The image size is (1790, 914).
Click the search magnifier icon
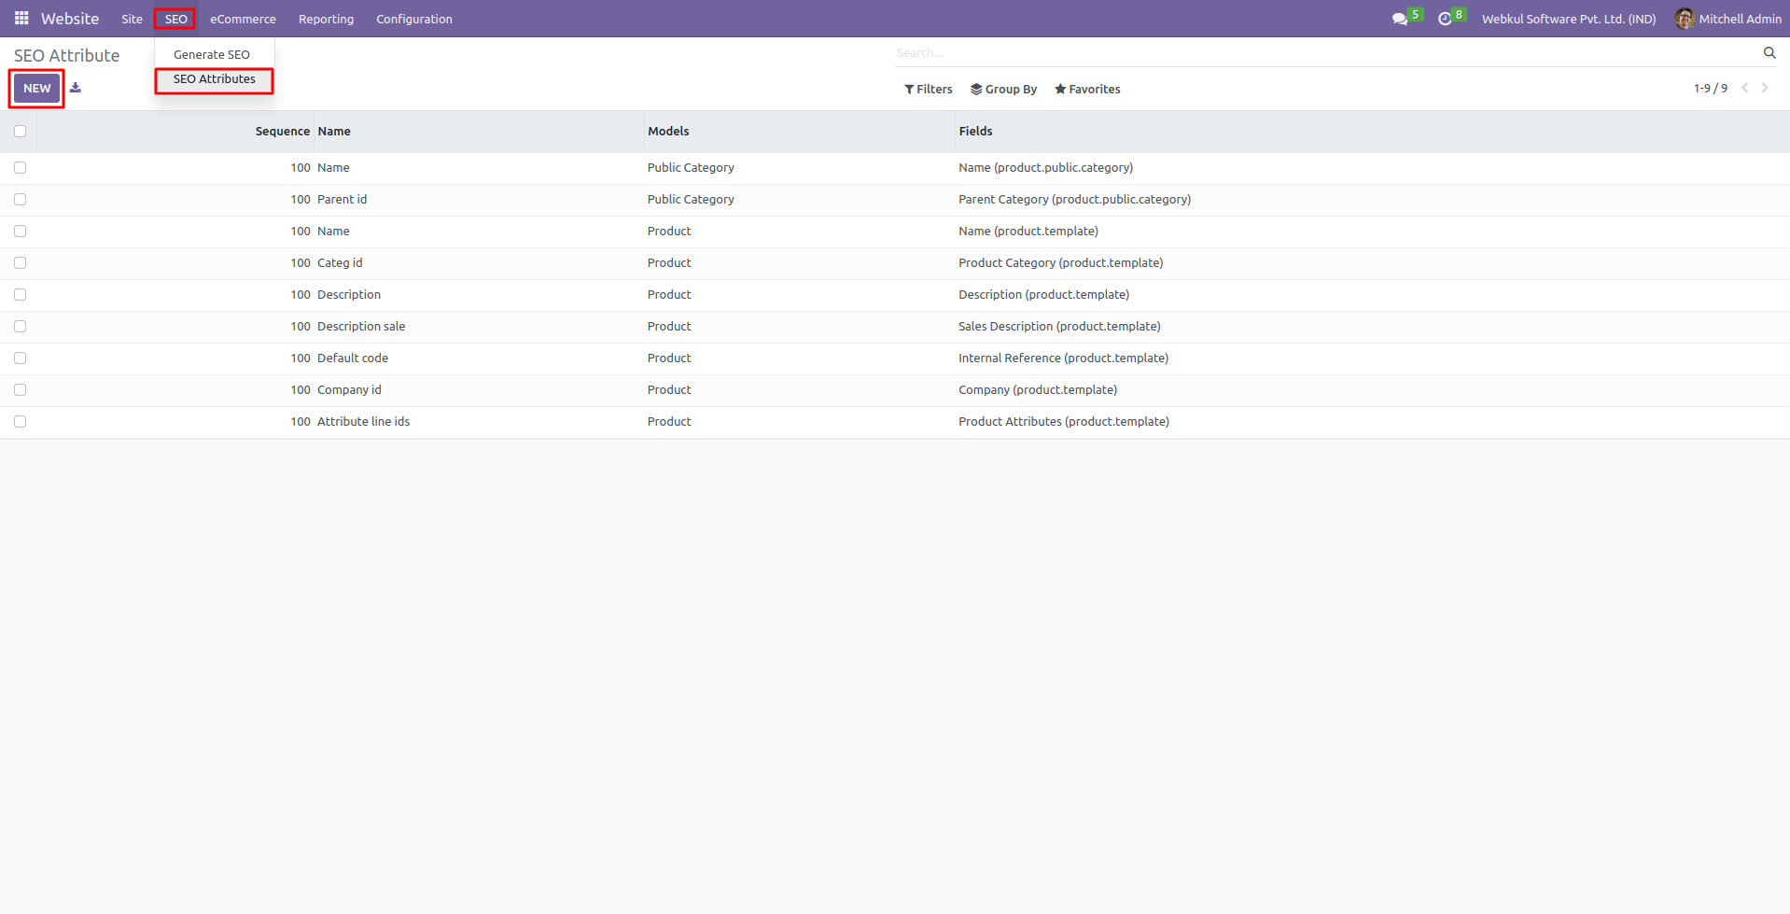[x=1769, y=53]
